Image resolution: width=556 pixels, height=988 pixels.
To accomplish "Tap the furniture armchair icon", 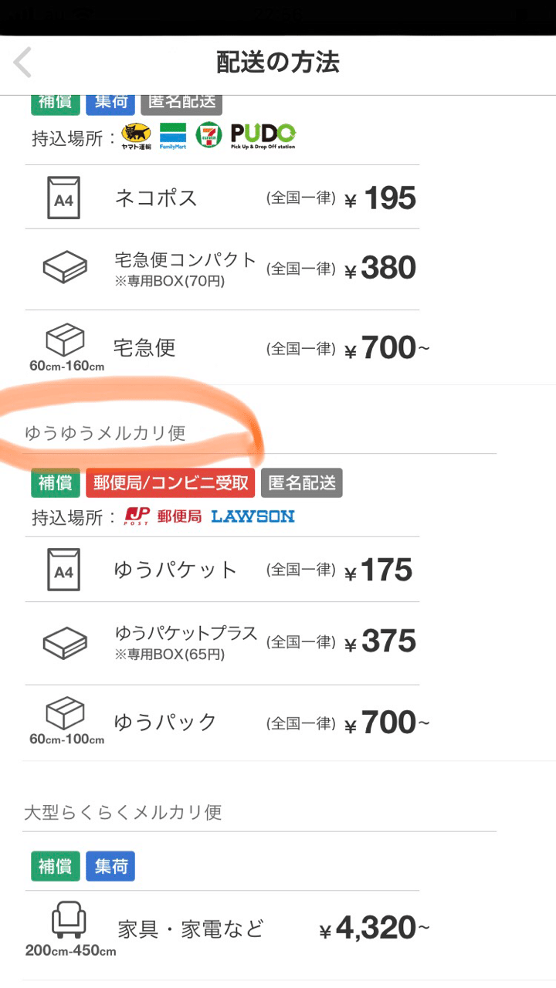I will click(x=69, y=922).
